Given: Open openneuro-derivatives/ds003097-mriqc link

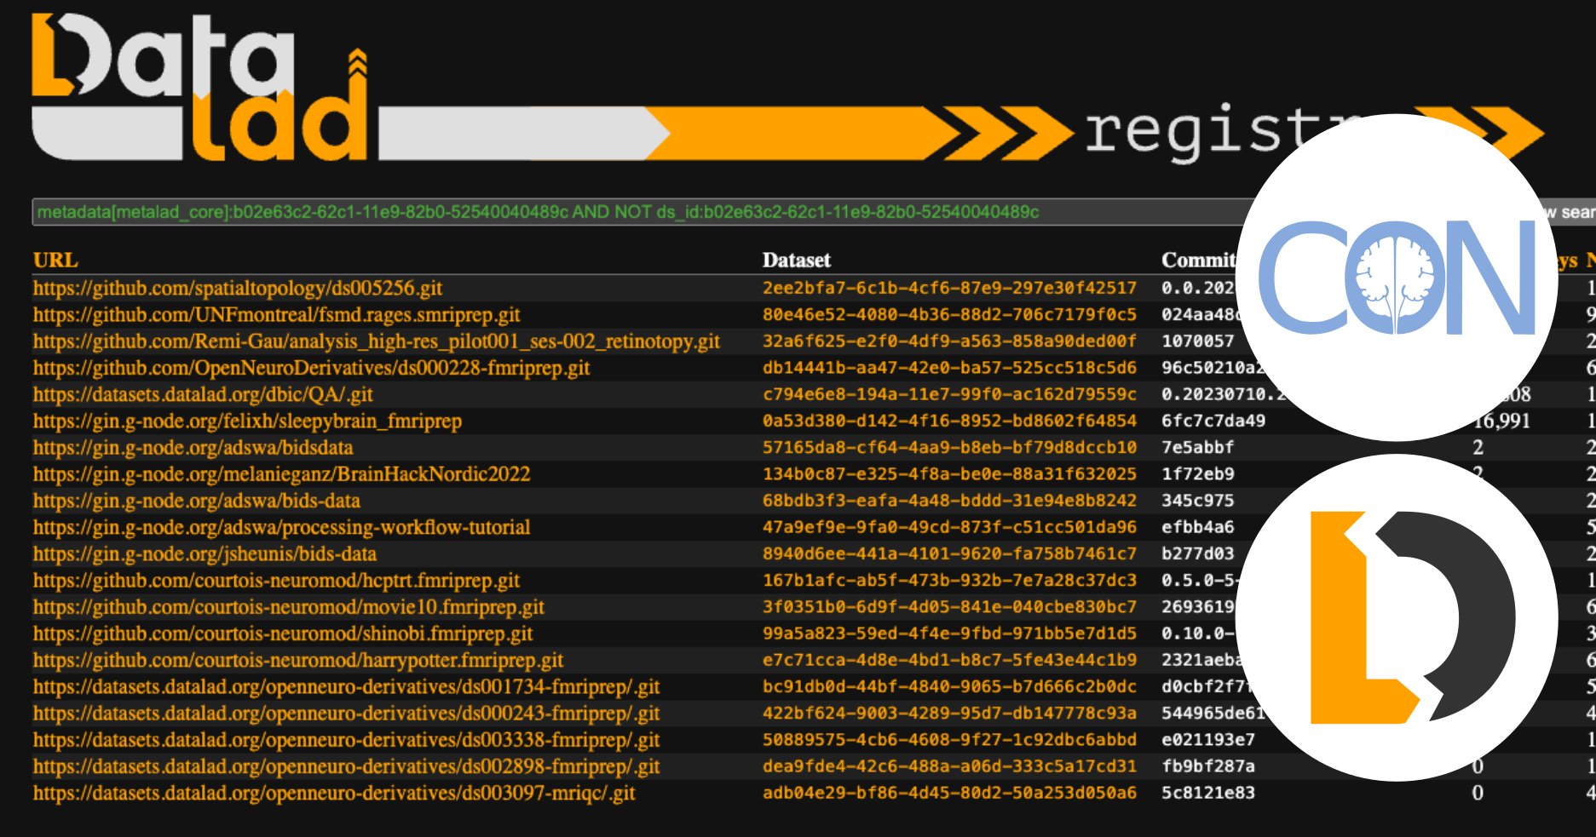Looking at the screenshot, I should [334, 793].
